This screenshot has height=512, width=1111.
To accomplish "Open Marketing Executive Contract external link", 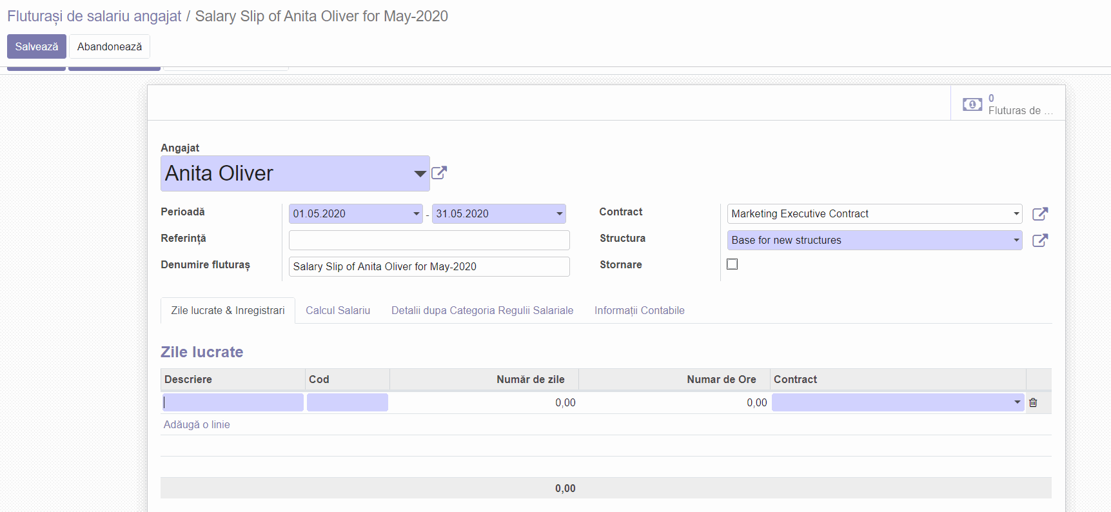I will [1040, 214].
